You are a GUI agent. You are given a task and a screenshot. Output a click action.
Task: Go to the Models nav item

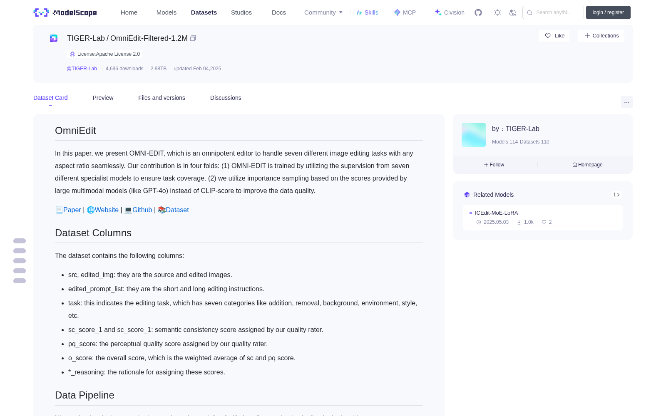[x=166, y=12]
